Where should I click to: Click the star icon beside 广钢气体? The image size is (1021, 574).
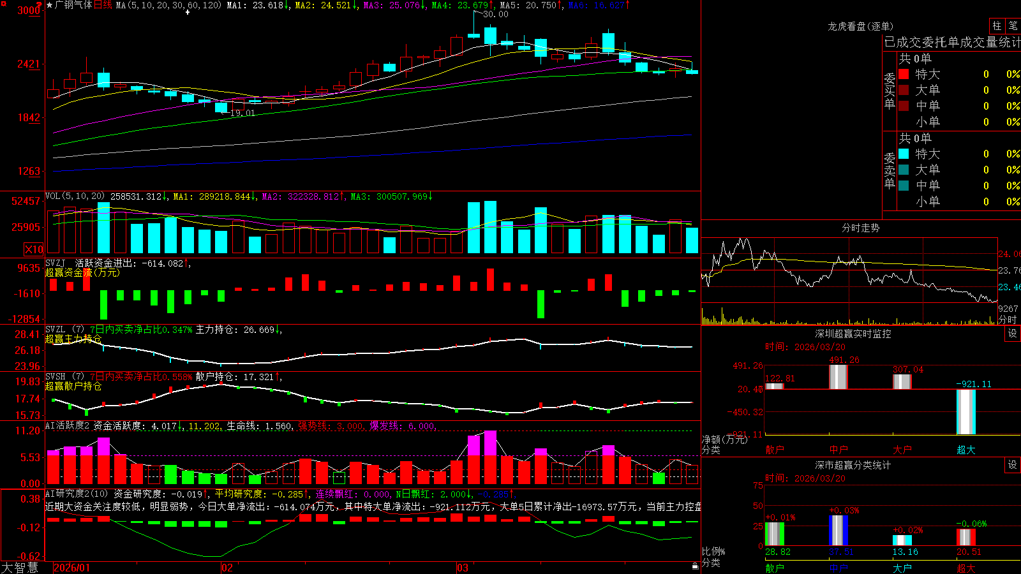click(50, 5)
